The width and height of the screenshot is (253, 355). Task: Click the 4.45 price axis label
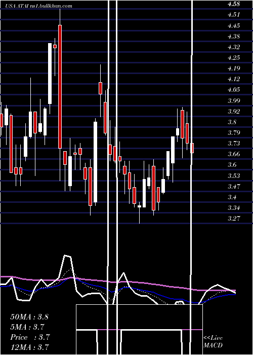(234, 25)
